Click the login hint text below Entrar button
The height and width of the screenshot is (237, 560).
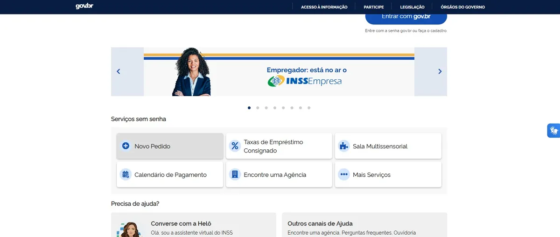coord(406,31)
